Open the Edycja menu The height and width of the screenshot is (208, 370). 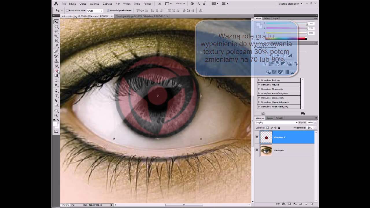[73, 4]
